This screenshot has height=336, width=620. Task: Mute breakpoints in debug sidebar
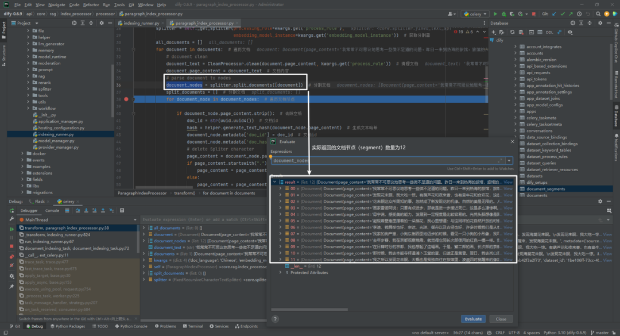pyautogui.click(x=11, y=265)
